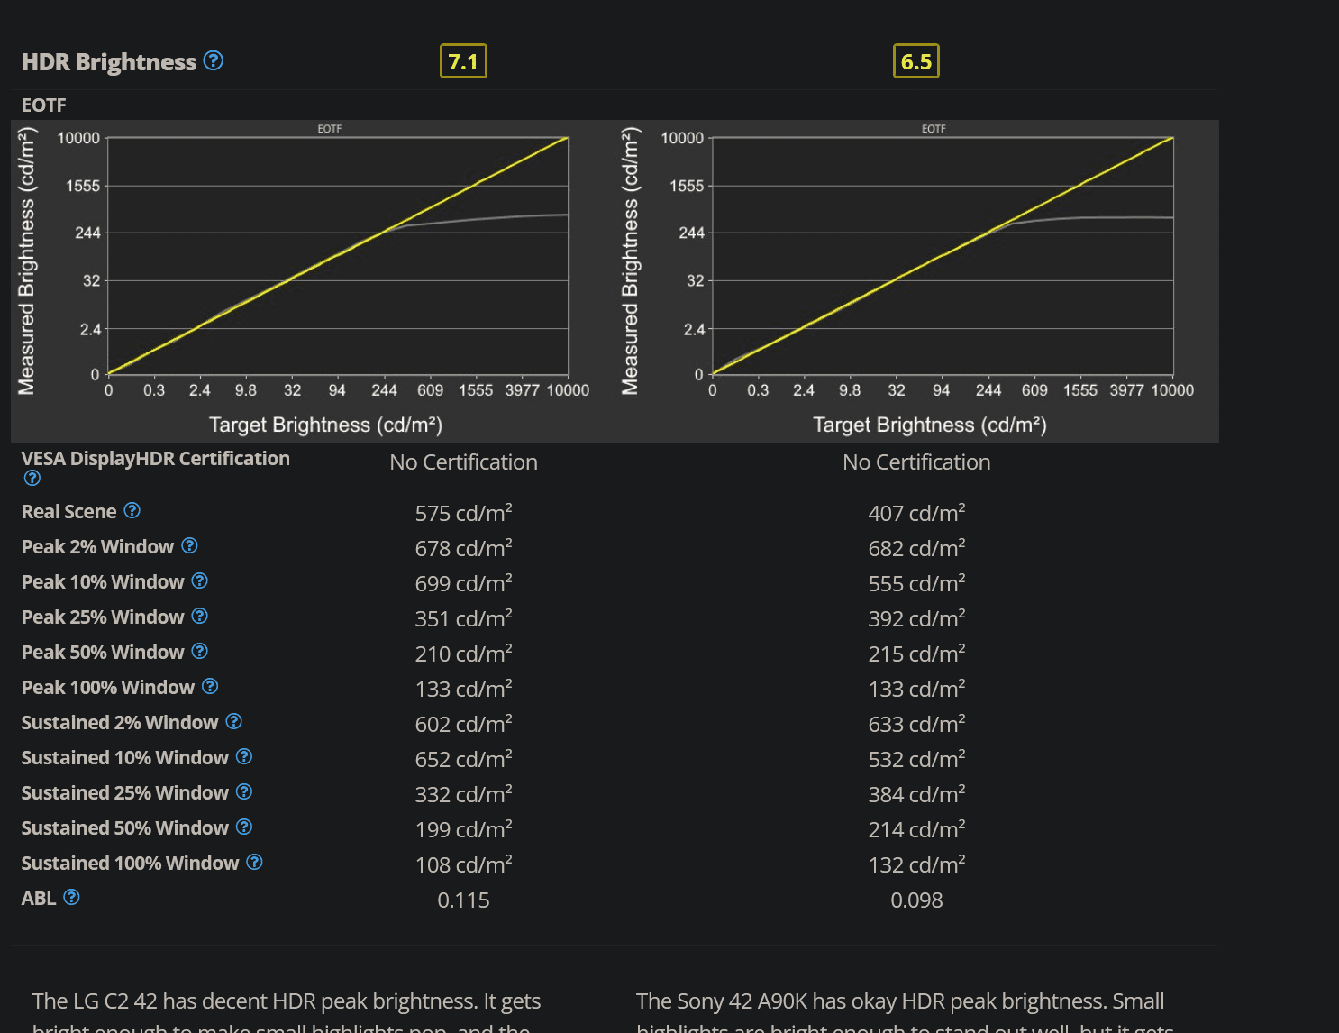Select the 555 cd/m² value
Screen dimensions: 1339x1033
[916, 583]
